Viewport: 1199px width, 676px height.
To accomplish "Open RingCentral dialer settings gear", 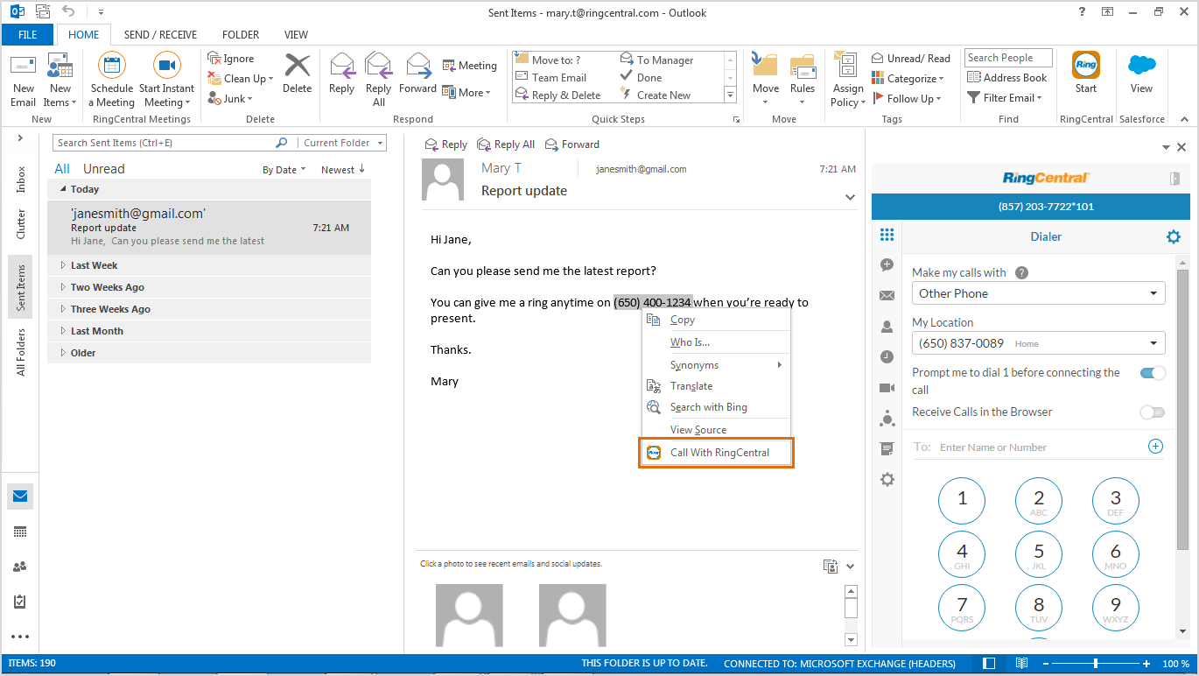I will (x=1173, y=236).
